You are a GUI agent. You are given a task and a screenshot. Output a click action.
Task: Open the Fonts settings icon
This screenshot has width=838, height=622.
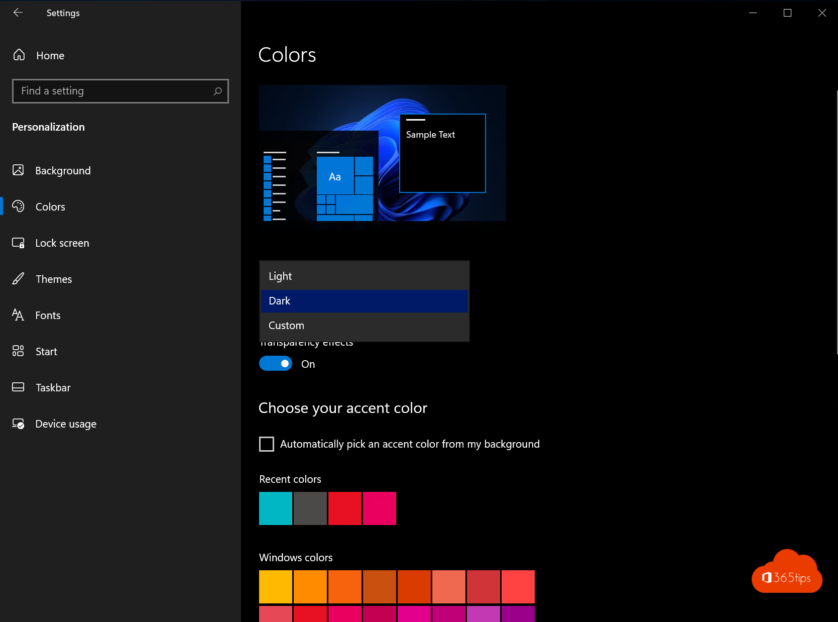[17, 315]
